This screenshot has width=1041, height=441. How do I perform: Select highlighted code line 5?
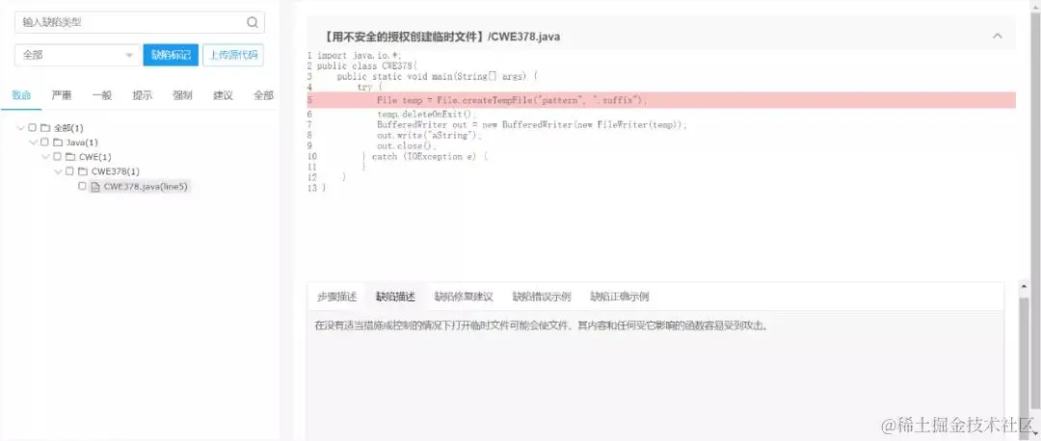[660, 100]
